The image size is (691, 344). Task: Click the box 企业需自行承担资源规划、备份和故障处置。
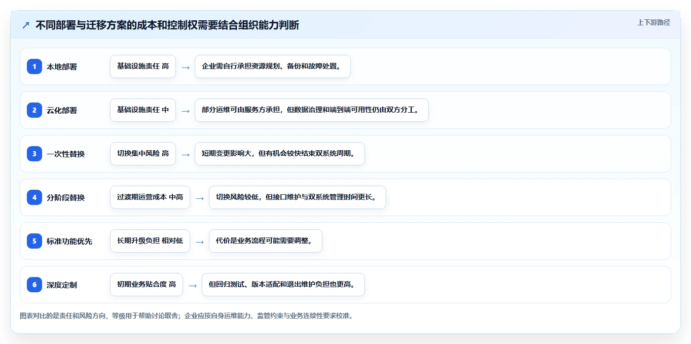pyautogui.click(x=273, y=66)
